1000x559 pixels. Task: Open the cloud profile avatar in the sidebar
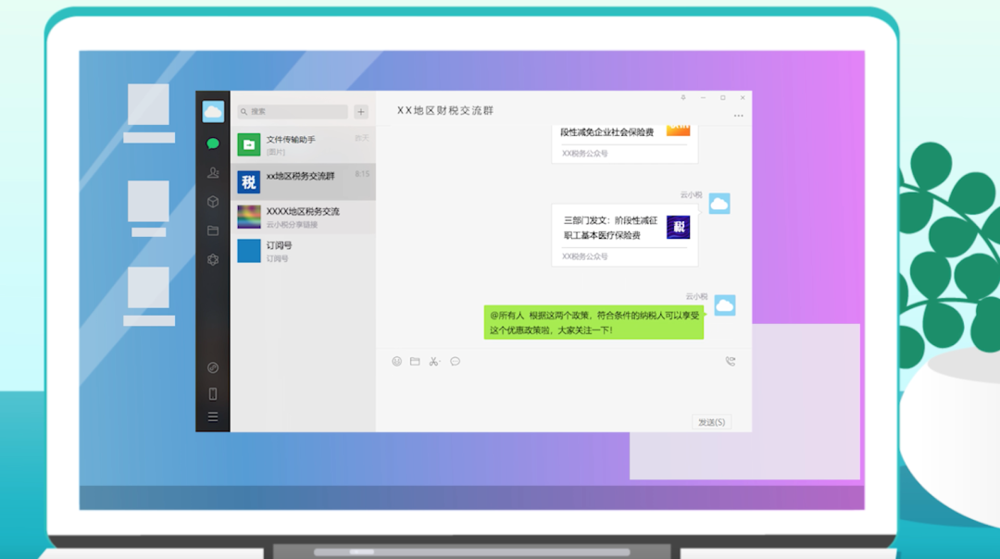pos(213,112)
